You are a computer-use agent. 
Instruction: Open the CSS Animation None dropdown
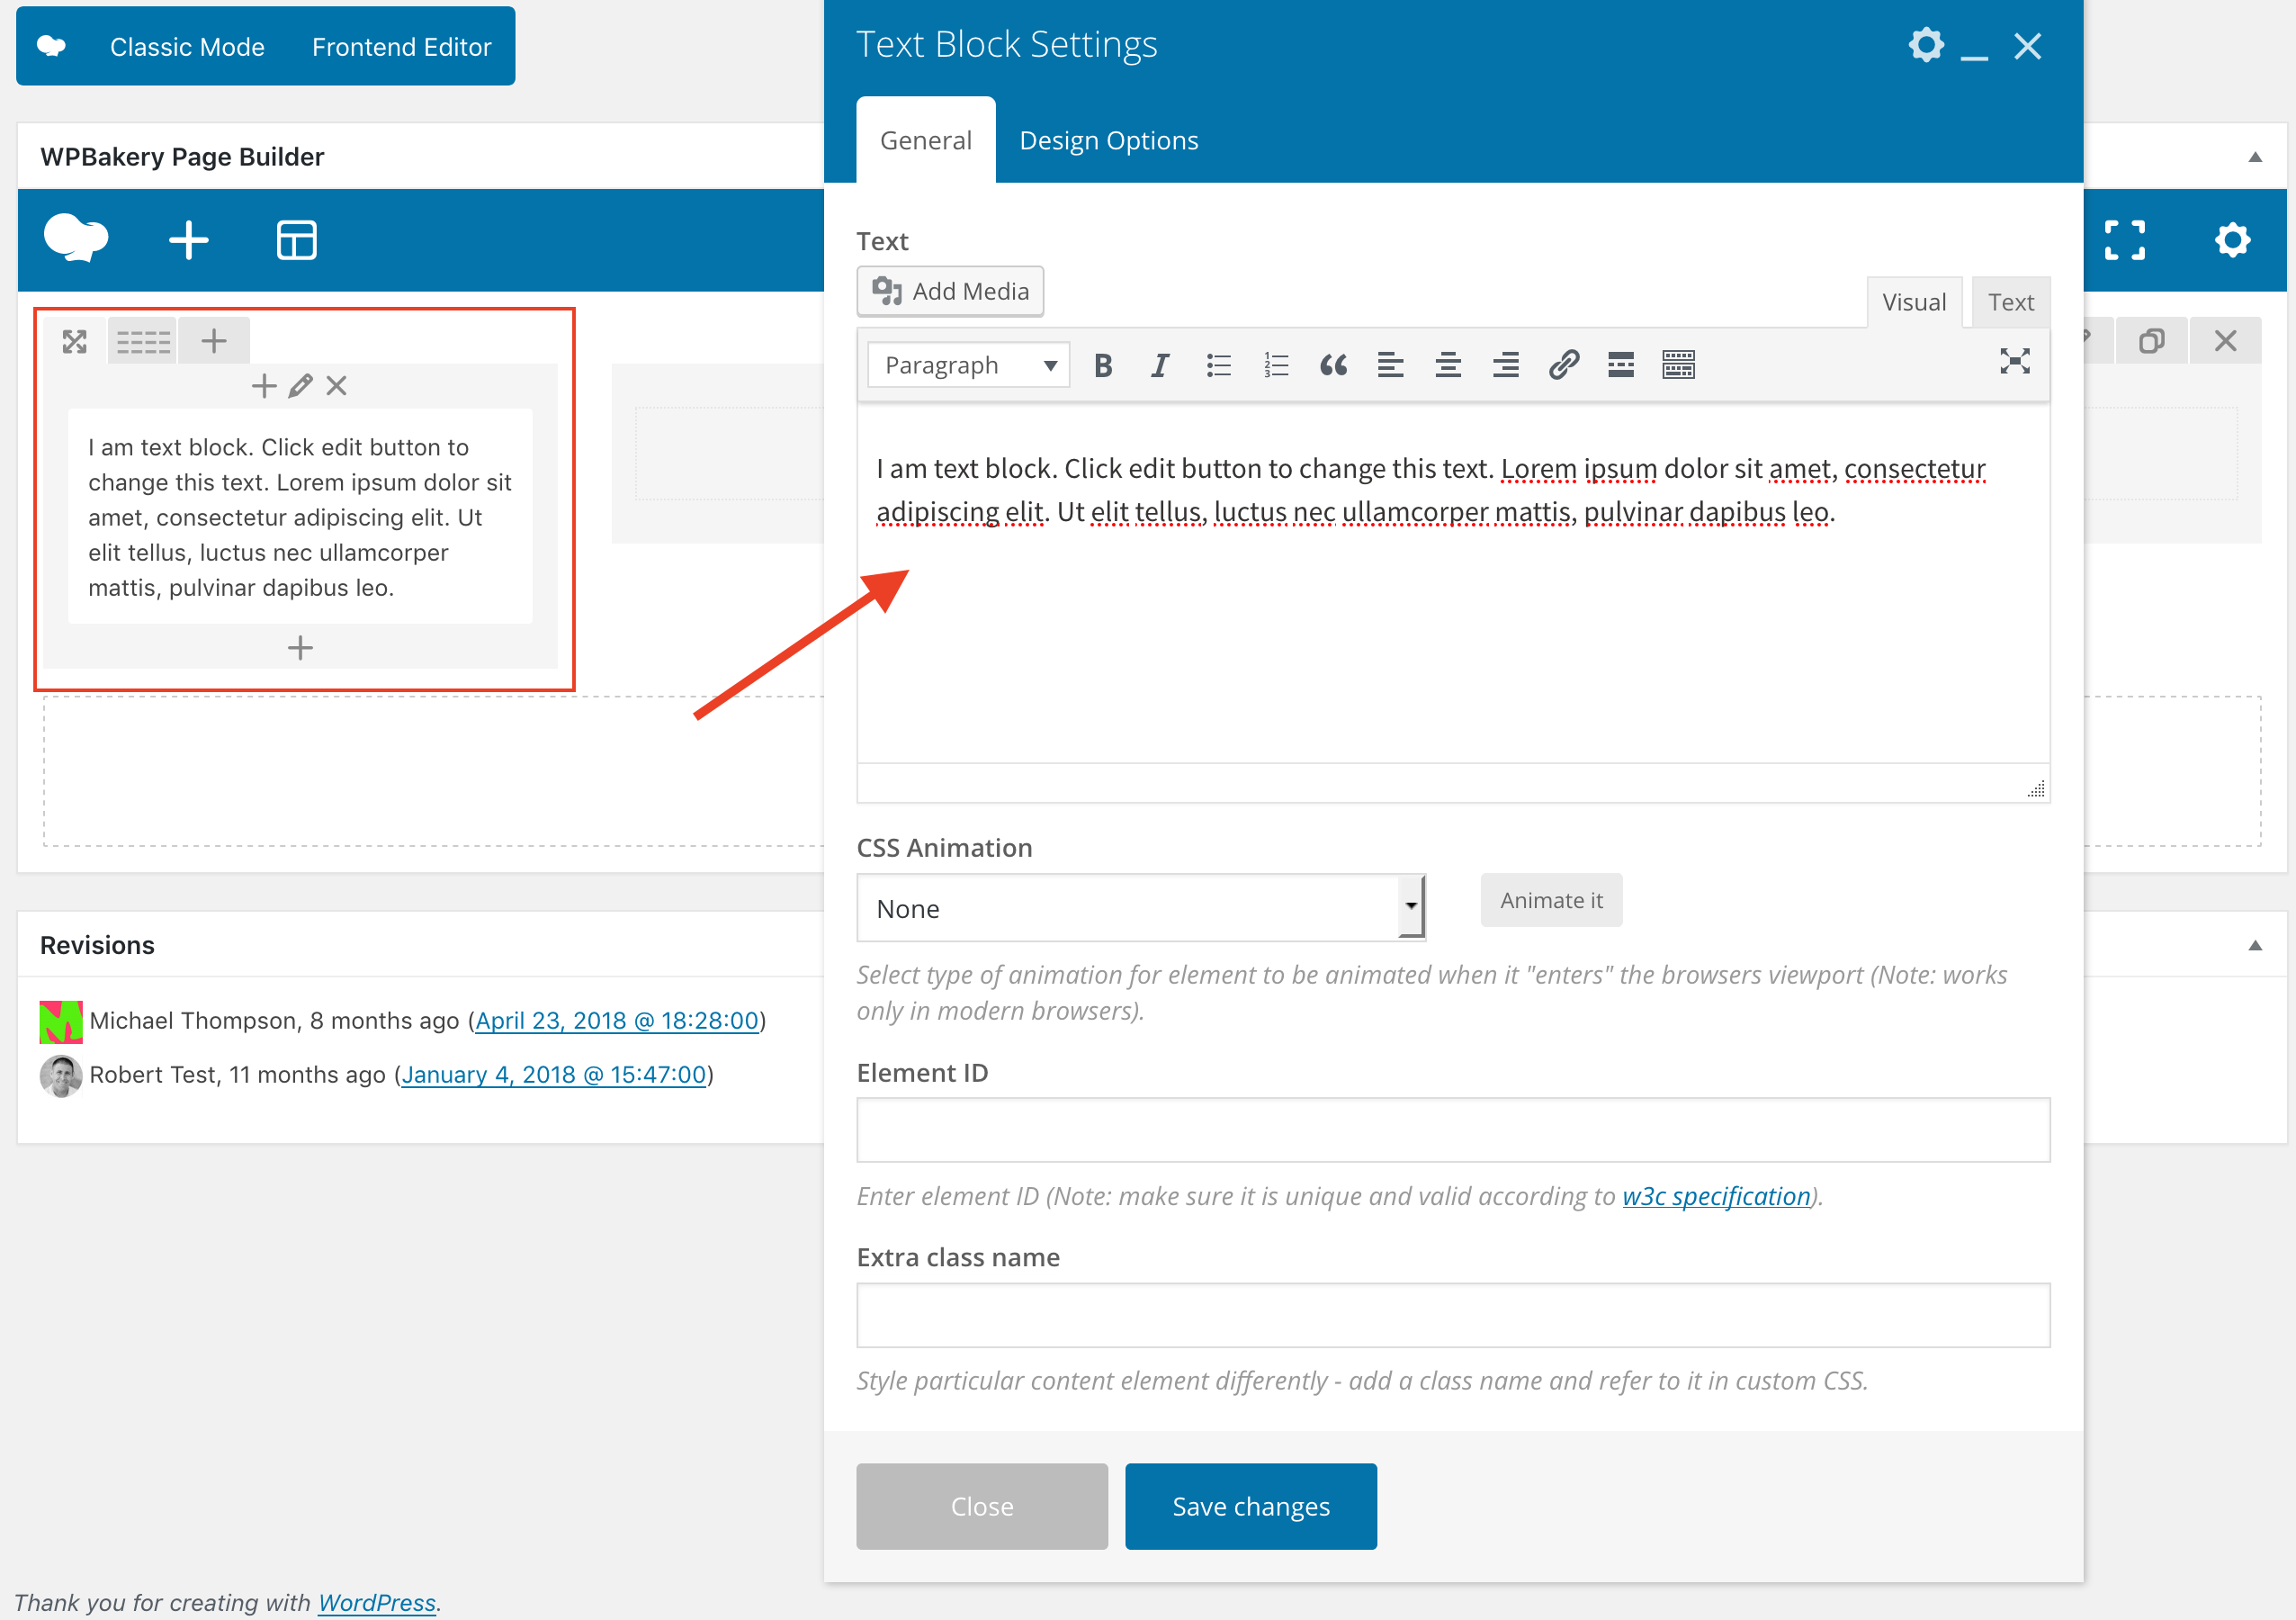tap(1140, 909)
